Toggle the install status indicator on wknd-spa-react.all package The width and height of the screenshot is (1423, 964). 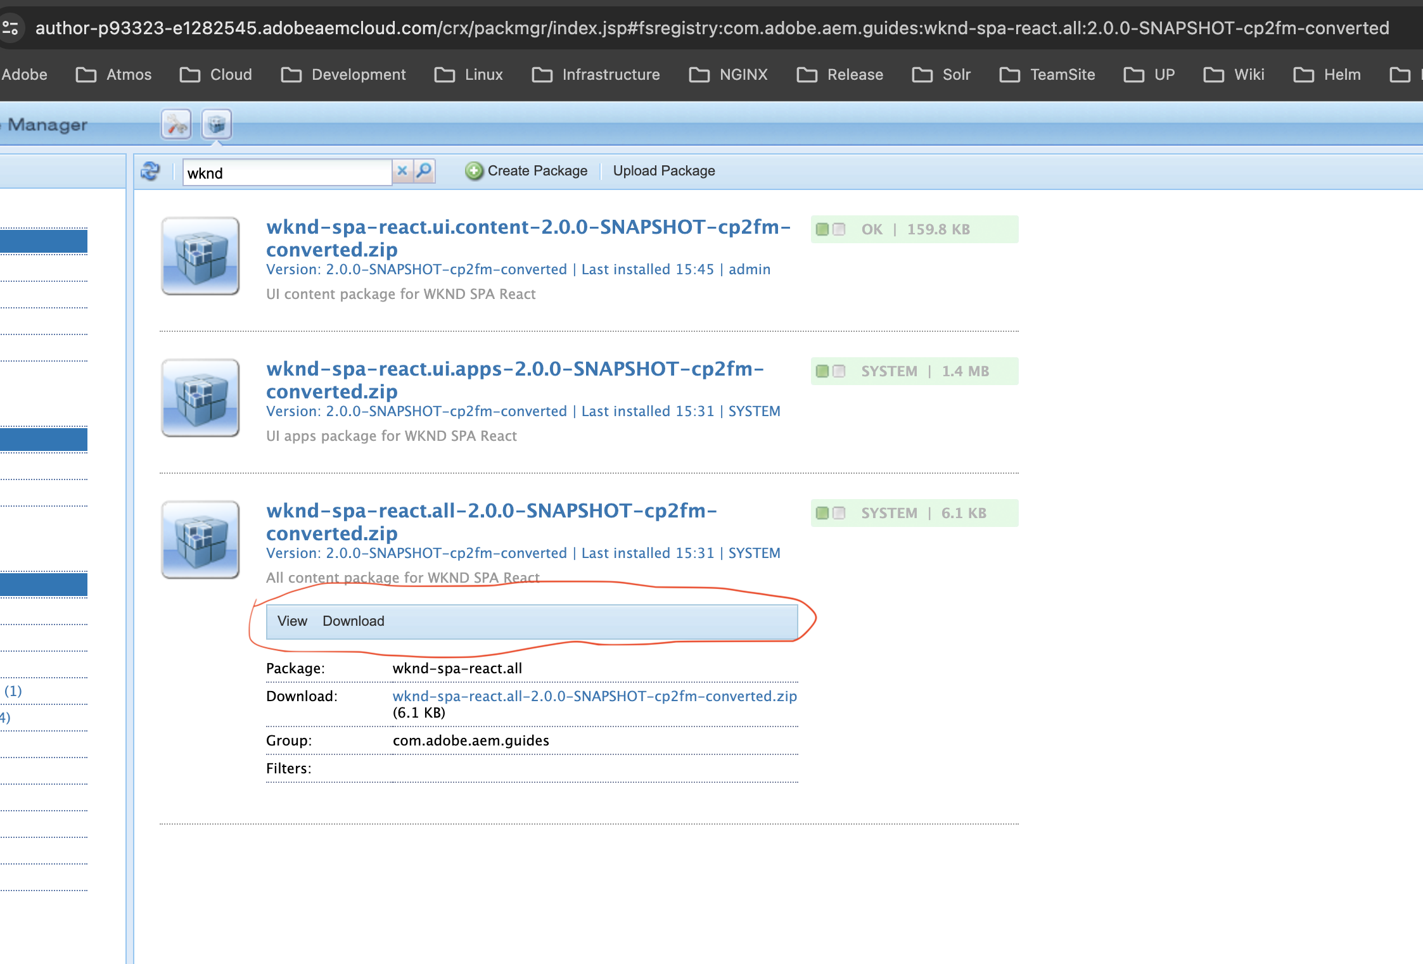(x=839, y=513)
